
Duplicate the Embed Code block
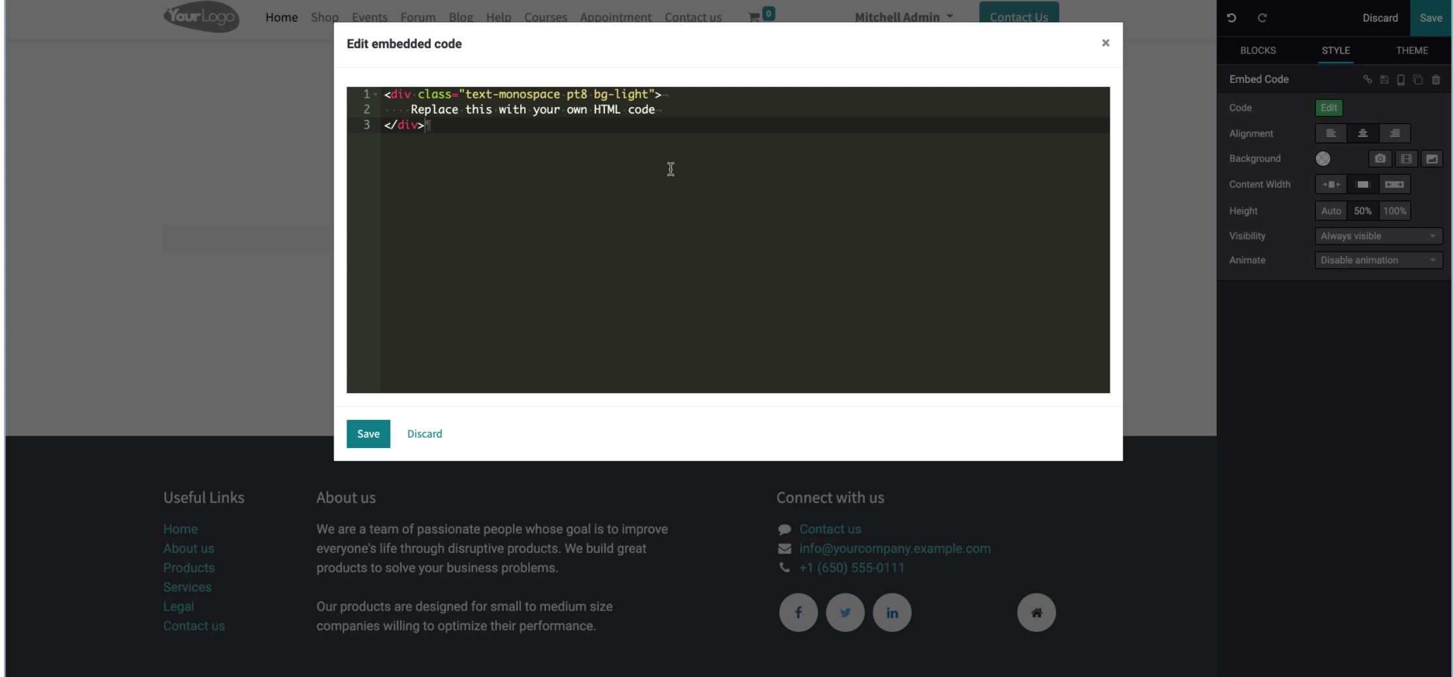coord(1418,80)
